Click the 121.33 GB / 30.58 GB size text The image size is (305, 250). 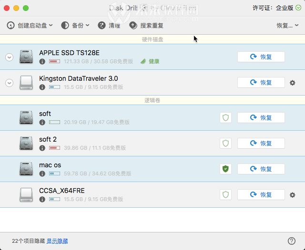pos(99,61)
